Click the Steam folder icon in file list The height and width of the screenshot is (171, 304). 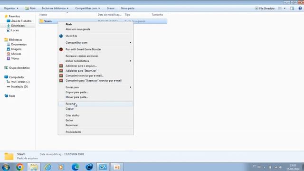pos(41,21)
